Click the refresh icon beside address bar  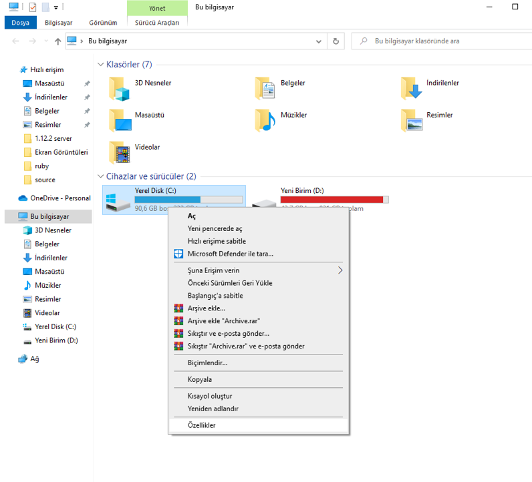(x=336, y=41)
